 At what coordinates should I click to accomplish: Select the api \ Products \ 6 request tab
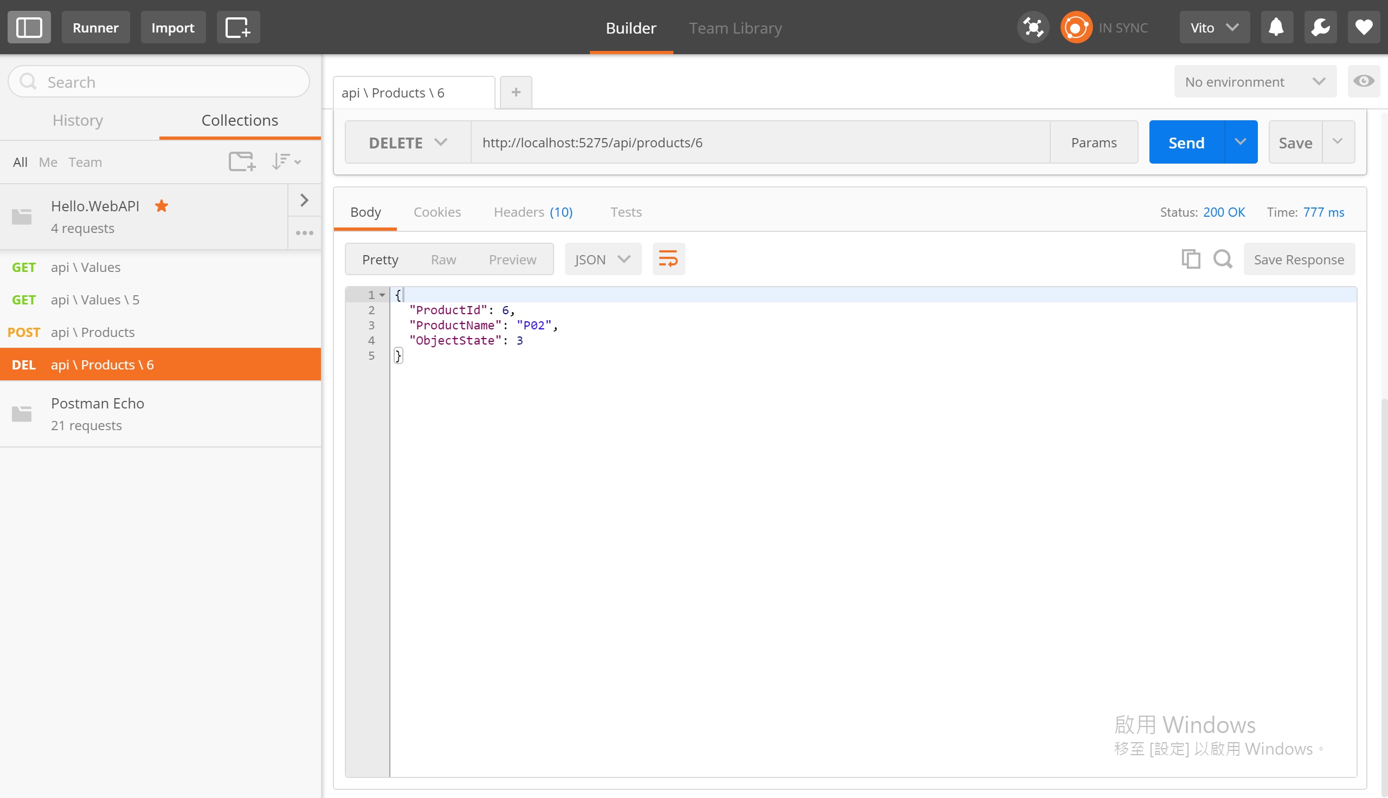point(414,93)
